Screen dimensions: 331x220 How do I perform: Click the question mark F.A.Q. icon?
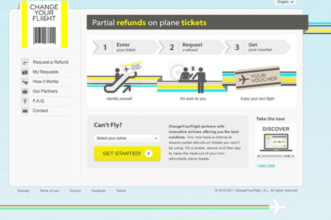[25, 101]
